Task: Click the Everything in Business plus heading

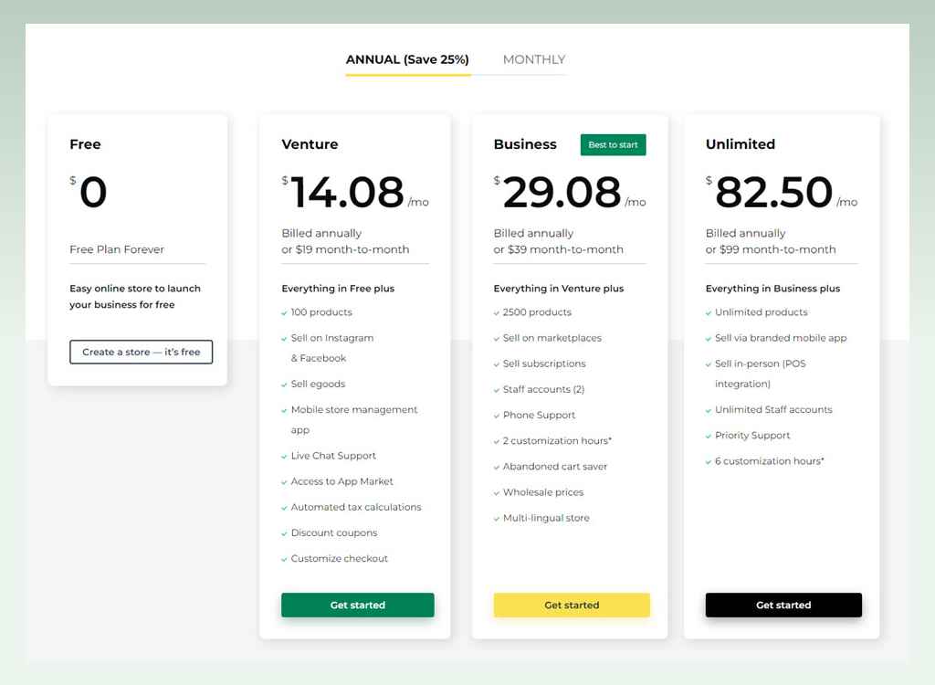Action: 772,289
